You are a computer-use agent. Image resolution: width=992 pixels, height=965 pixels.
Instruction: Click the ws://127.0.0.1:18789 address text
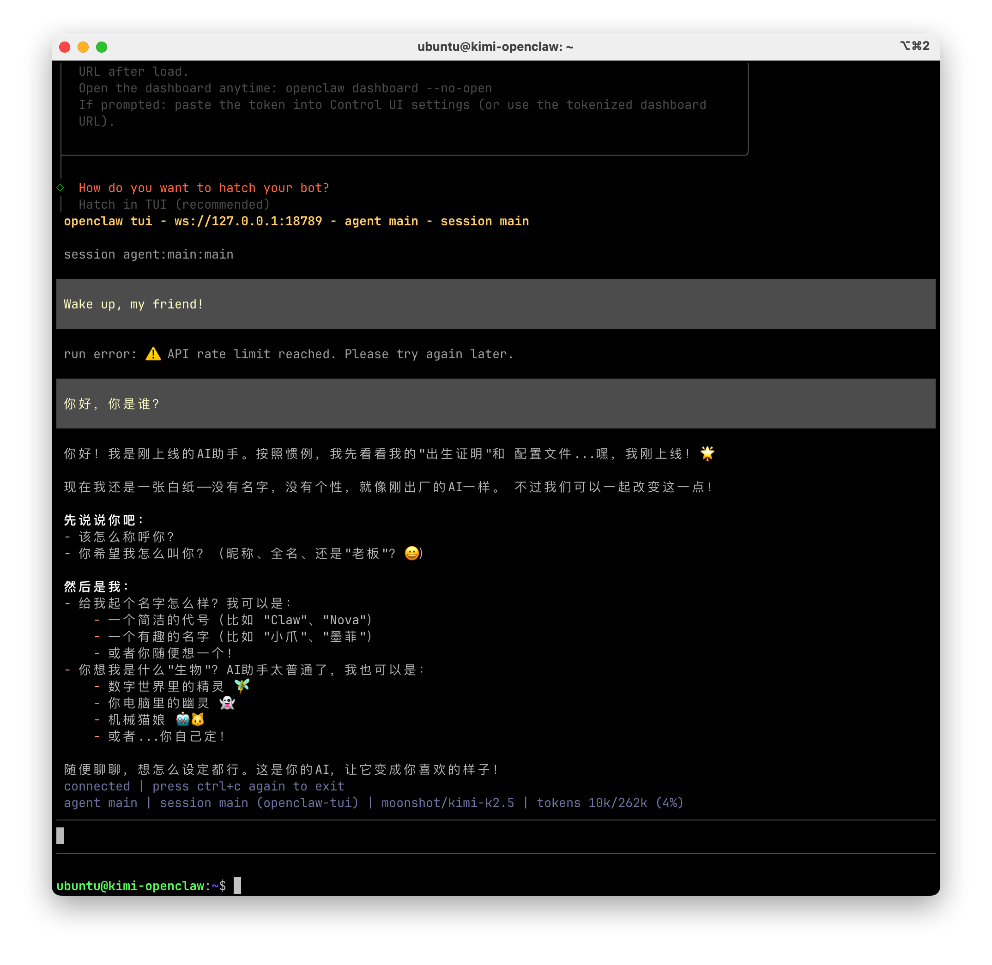[x=248, y=221]
